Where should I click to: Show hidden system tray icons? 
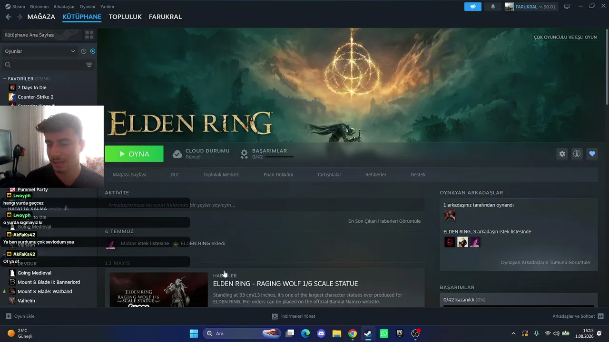pos(513,333)
